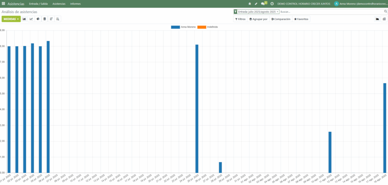The height and width of the screenshot is (185, 388).
Task: Open the MEDIDAS dropdown
Action: point(11,19)
